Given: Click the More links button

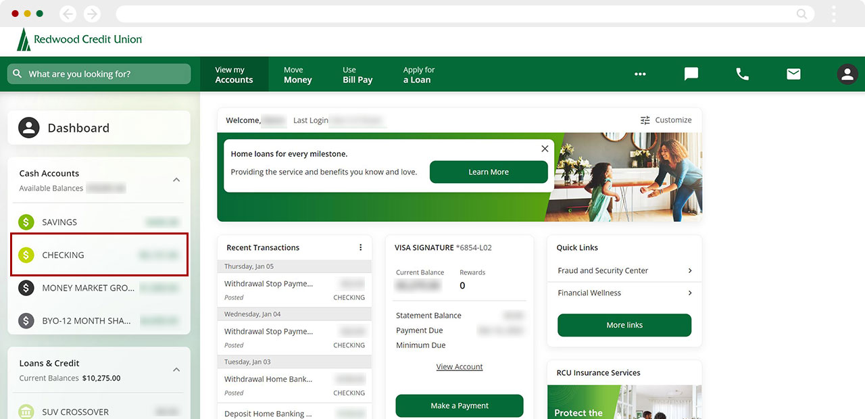Looking at the screenshot, I should [624, 325].
